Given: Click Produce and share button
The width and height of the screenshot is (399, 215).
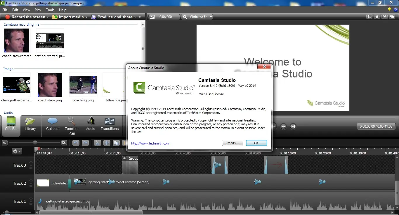Looking at the screenshot, I should 112,17.
